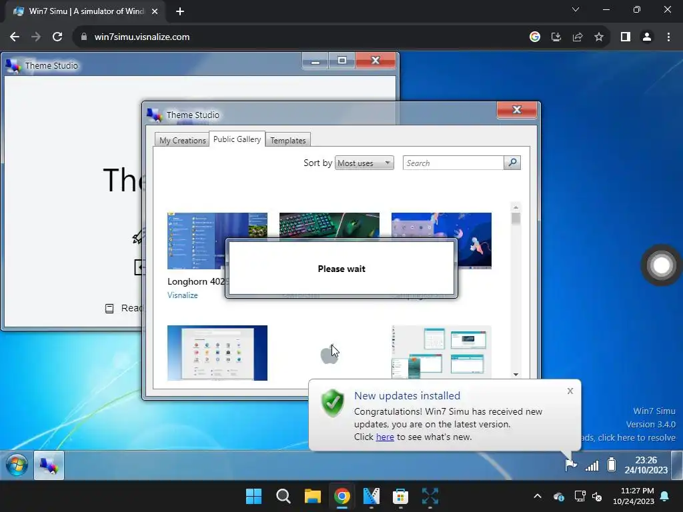The width and height of the screenshot is (683, 512).
Task: Click the gallery scrollbar up arrow
Action: [516, 207]
